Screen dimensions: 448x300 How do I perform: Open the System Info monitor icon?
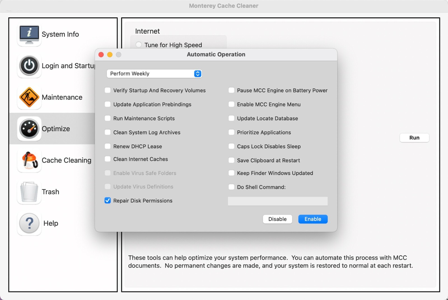(x=29, y=34)
